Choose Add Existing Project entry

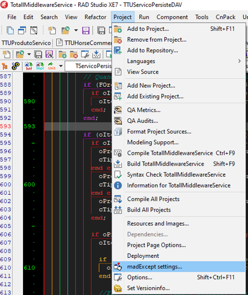(179, 96)
